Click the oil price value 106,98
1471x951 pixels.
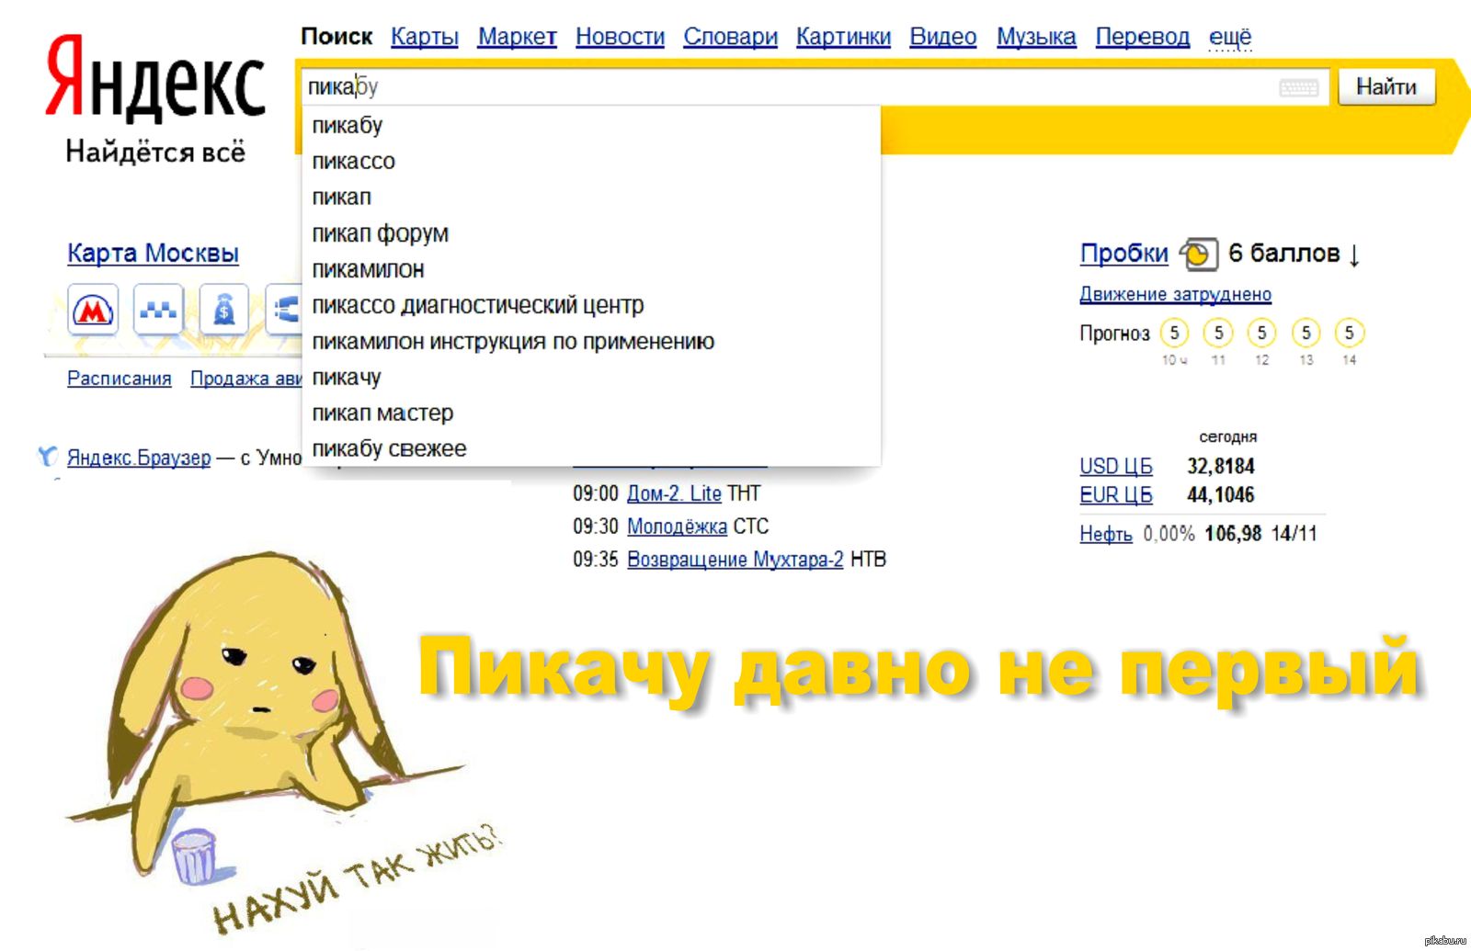point(1233,534)
